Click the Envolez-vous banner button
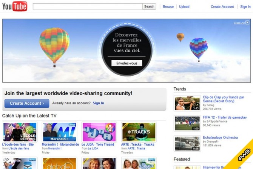Image resolution: width=253 pixels, height=169 pixels. click(127, 63)
